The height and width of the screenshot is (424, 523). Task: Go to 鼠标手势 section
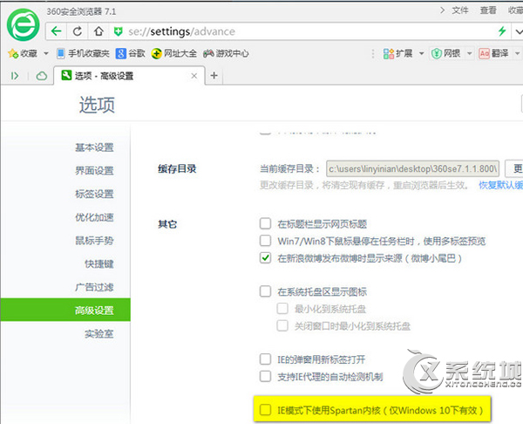pyautogui.click(x=94, y=241)
